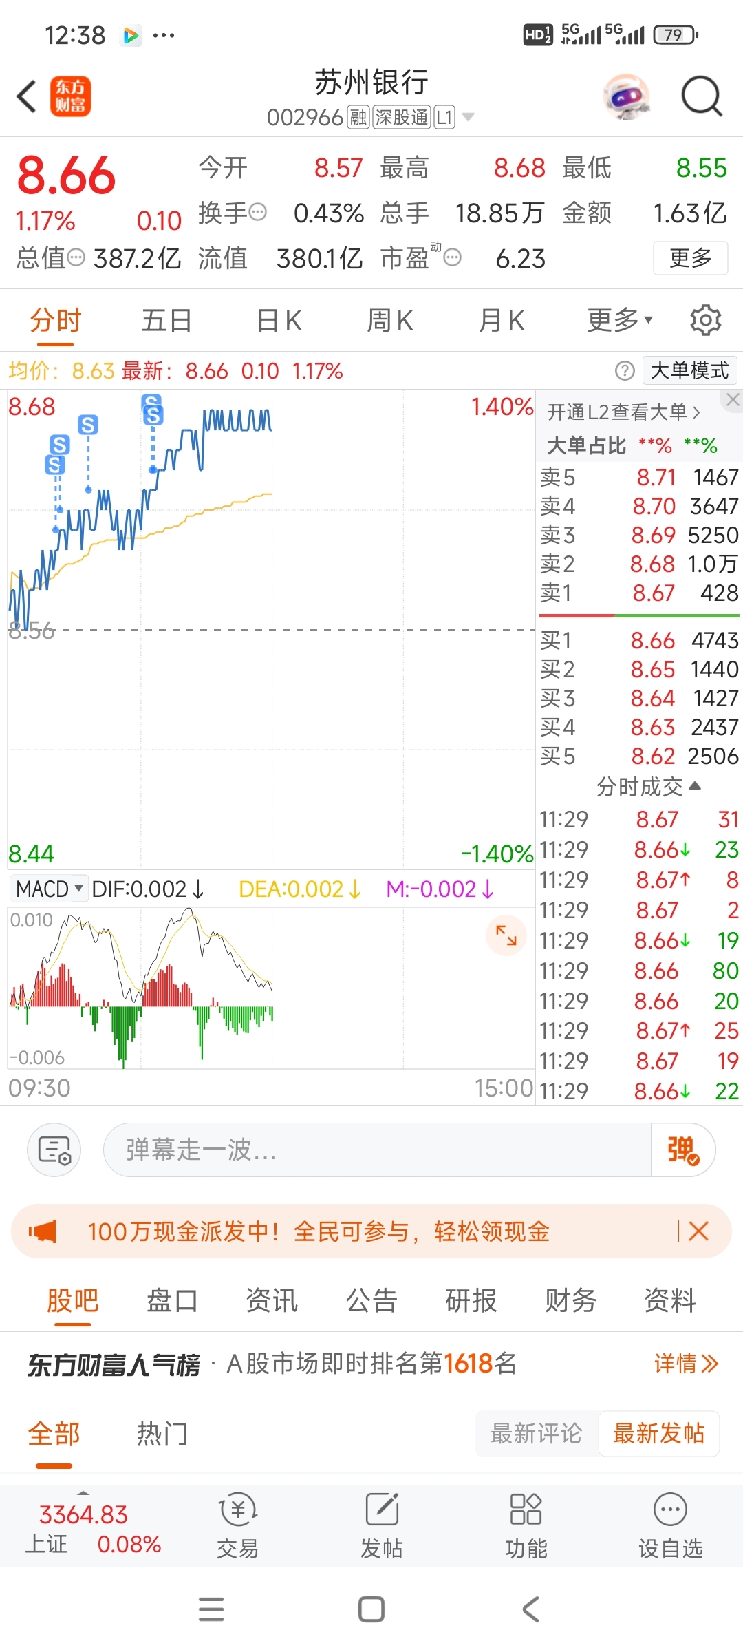Tap the 总值 info icon
Viewport: 743px width, 1652px height.
point(76,258)
